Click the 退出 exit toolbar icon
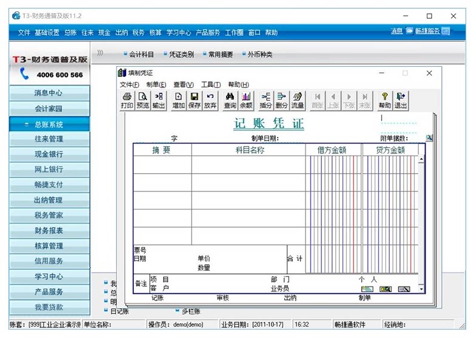Image resolution: width=471 pixels, height=338 pixels. click(401, 101)
